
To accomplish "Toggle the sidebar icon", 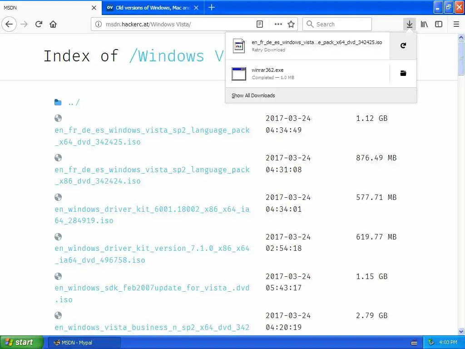I will coord(439,25).
